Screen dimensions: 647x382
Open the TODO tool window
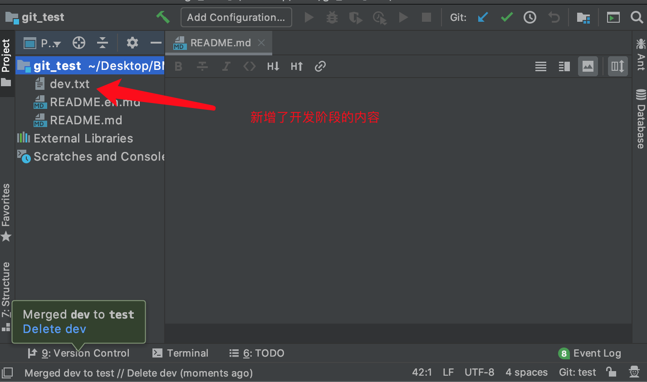[257, 353]
